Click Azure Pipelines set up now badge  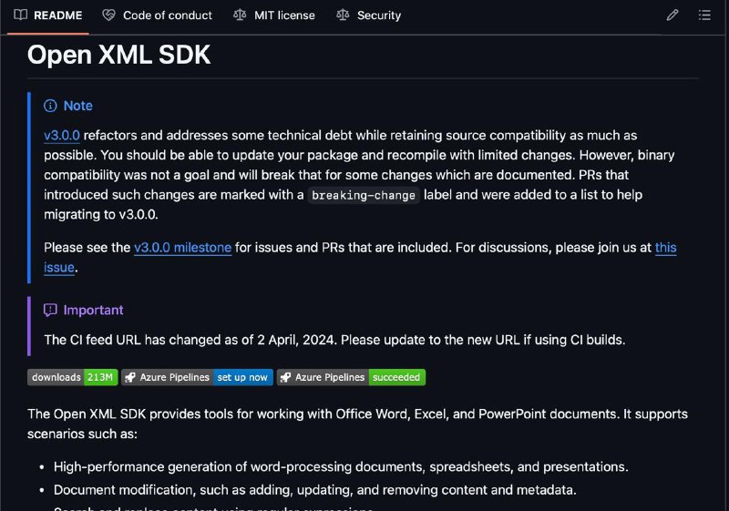[197, 377]
